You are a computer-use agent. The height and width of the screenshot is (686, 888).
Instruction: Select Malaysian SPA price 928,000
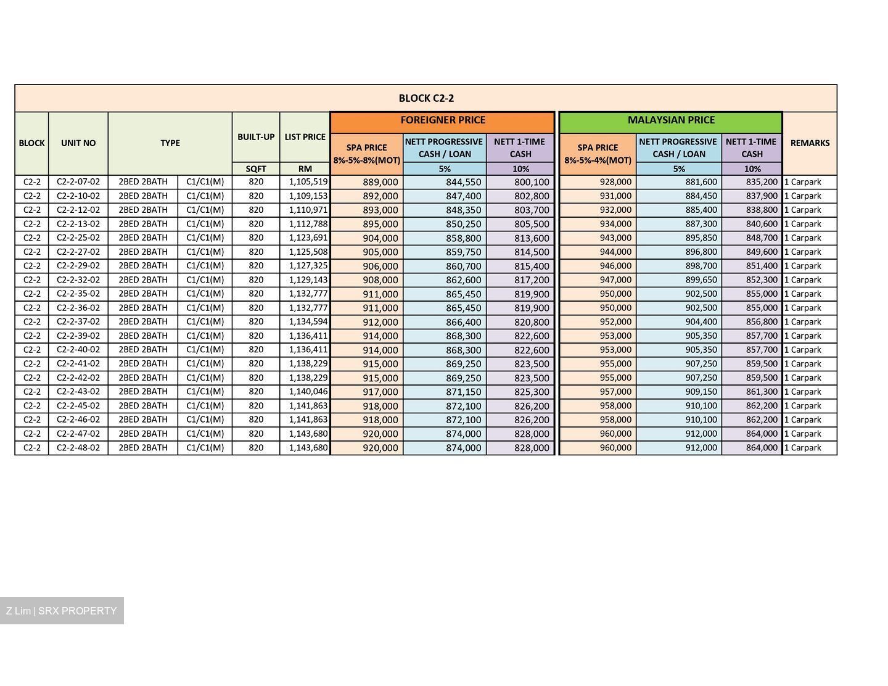pyautogui.click(x=615, y=182)
